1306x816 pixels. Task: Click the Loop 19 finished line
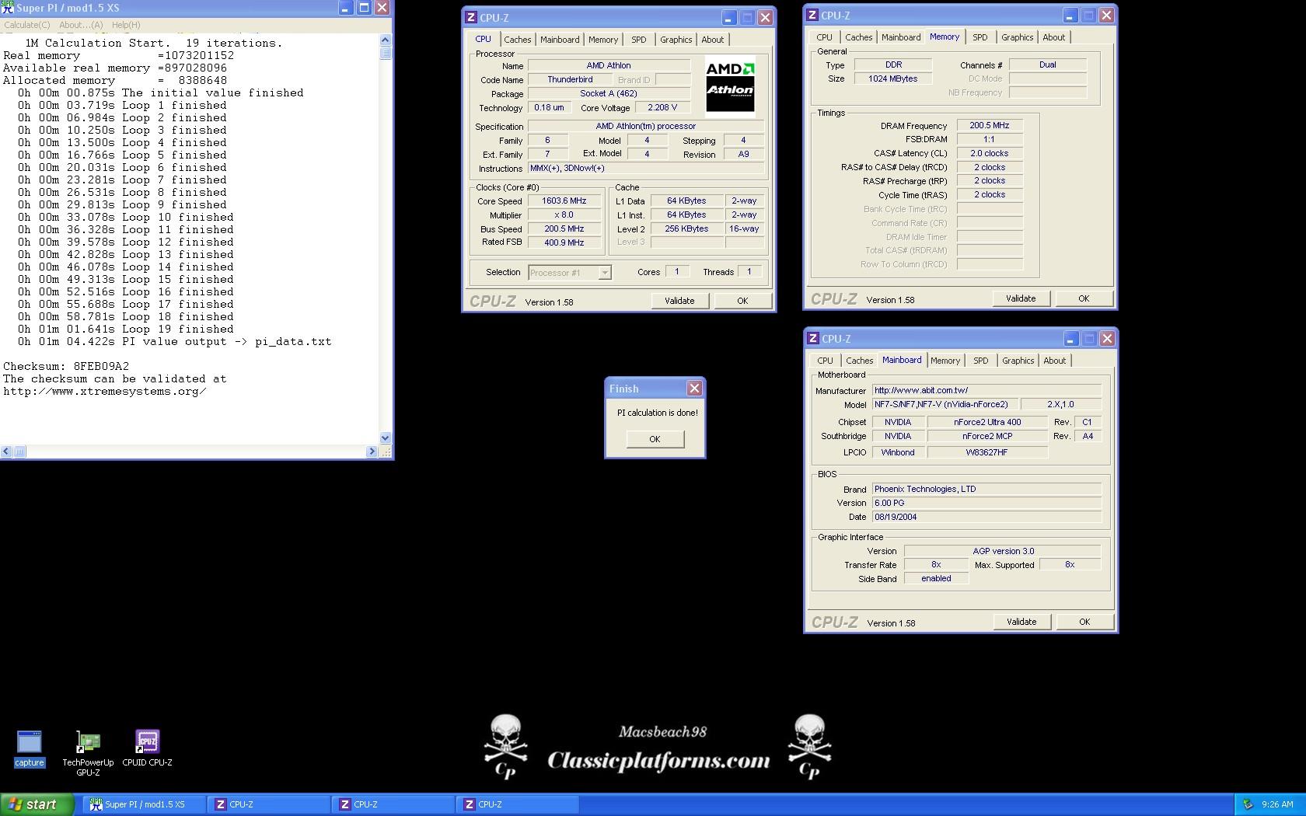(125, 329)
